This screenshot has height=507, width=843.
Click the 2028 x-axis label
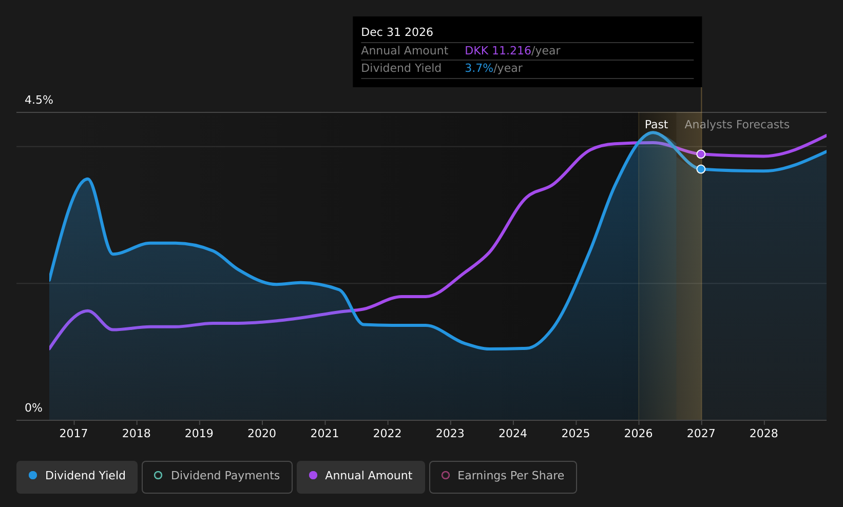764,434
